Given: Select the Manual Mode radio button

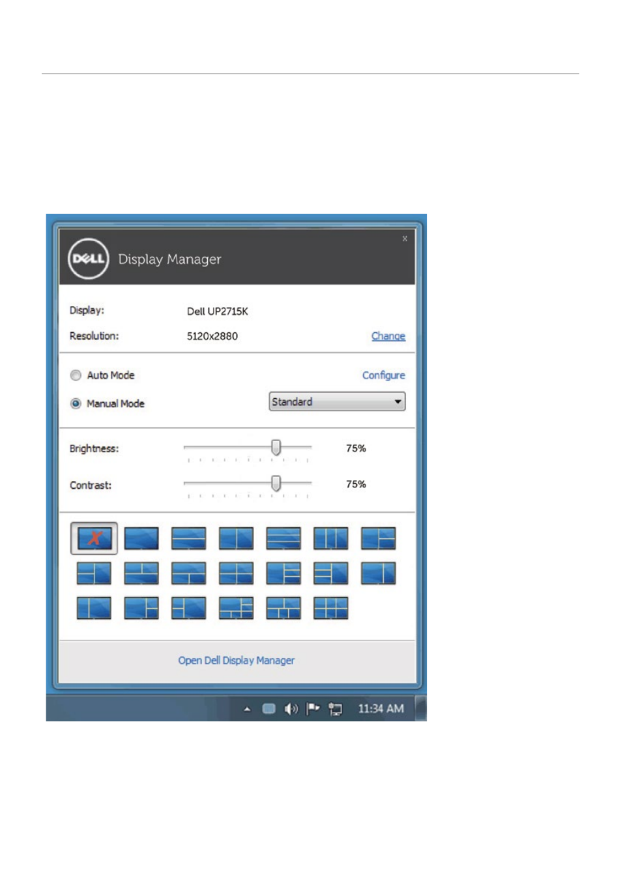Looking at the screenshot, I should (76, 404).
